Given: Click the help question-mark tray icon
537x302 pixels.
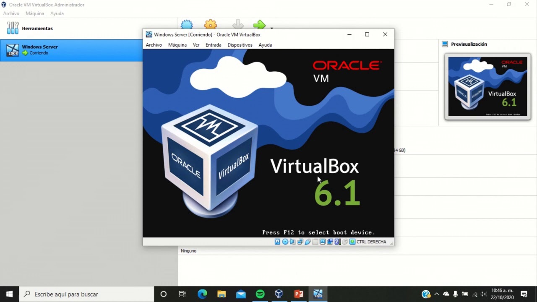Looking at the screenshot, I should click(x=426, y=294).
